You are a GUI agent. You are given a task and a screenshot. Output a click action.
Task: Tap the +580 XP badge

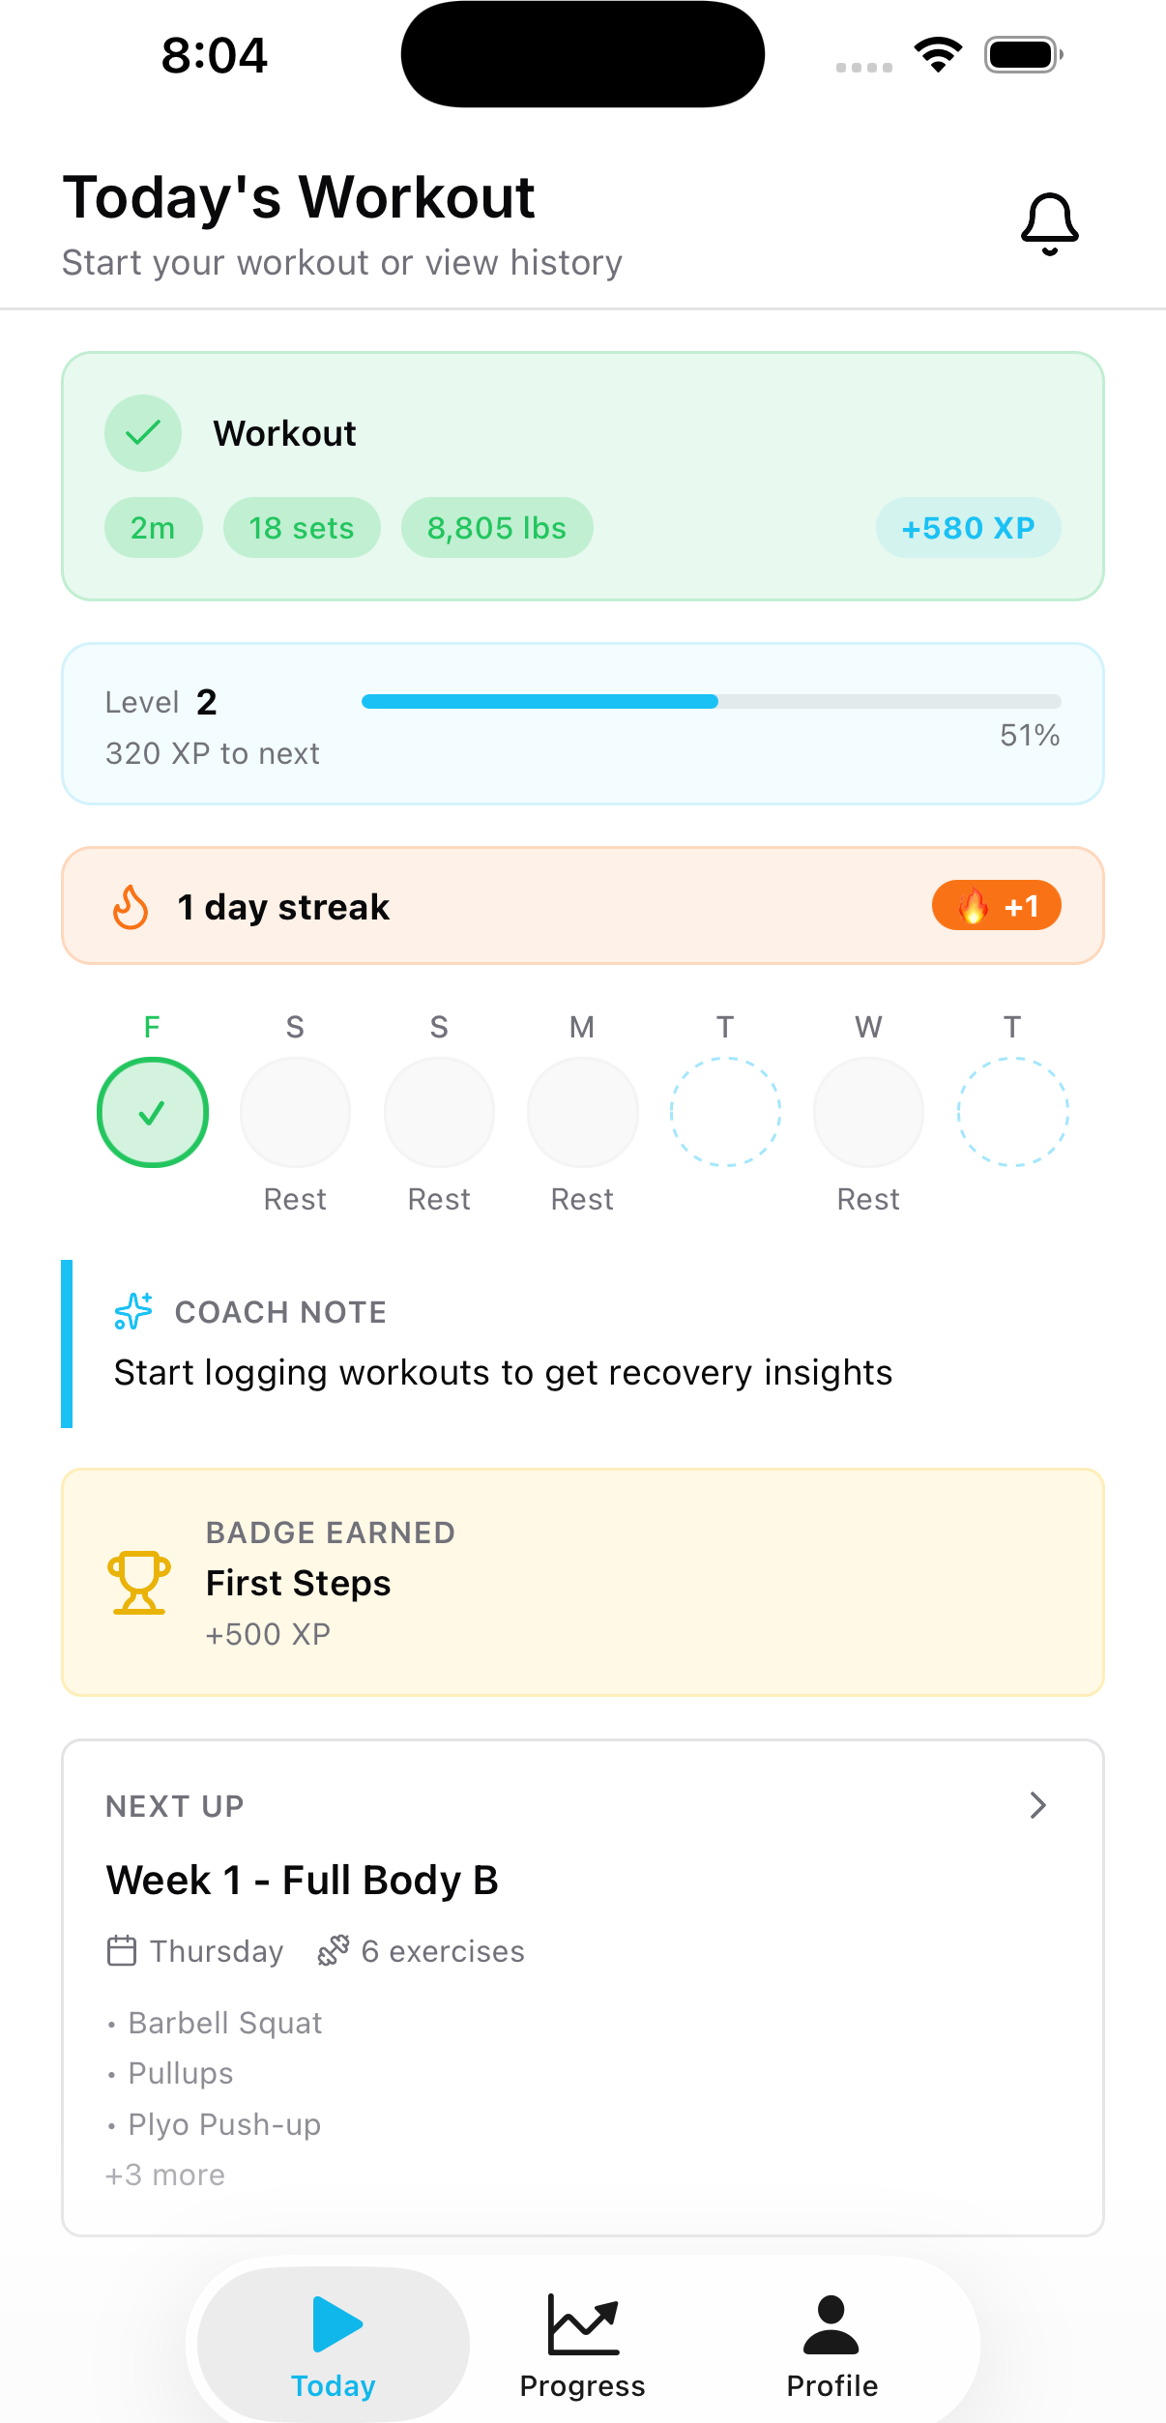[967, 527]
